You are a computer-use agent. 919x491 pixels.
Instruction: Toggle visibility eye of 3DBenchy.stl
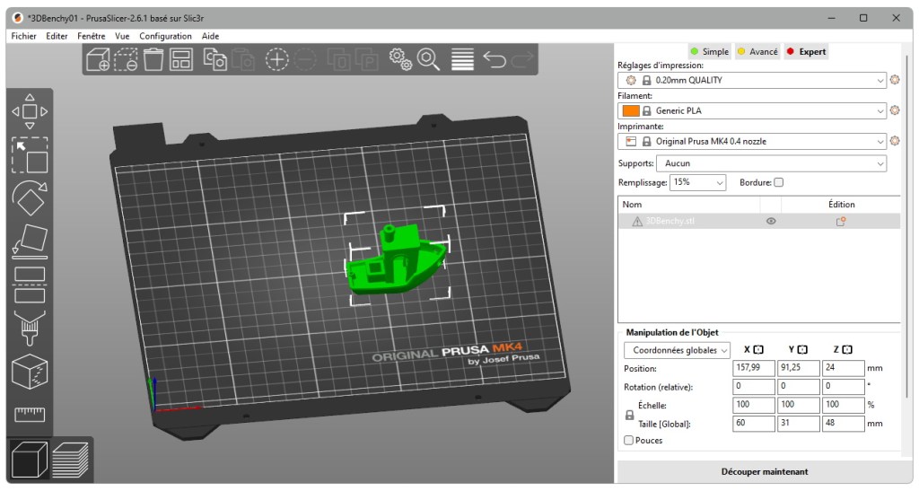pyautogui.click(x=771, y=221)
